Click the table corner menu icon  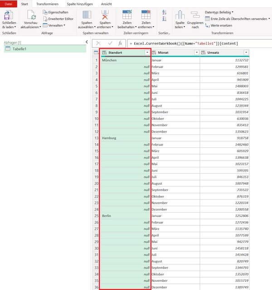click(x=96, y=53)
